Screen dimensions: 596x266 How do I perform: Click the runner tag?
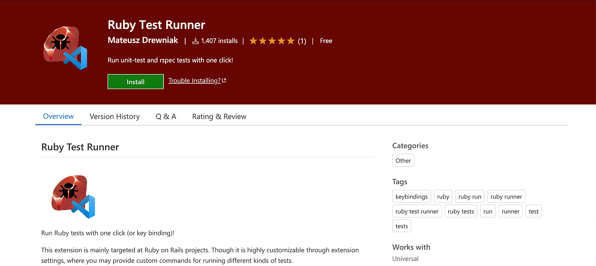pyautogui.click(x=510, y=212)
